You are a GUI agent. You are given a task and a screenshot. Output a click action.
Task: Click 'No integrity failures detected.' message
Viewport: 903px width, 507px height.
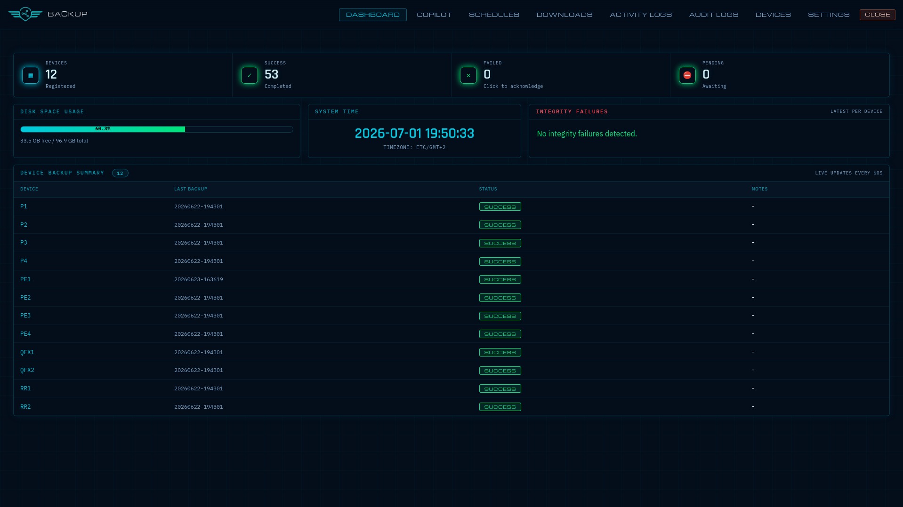pos(587,134)
